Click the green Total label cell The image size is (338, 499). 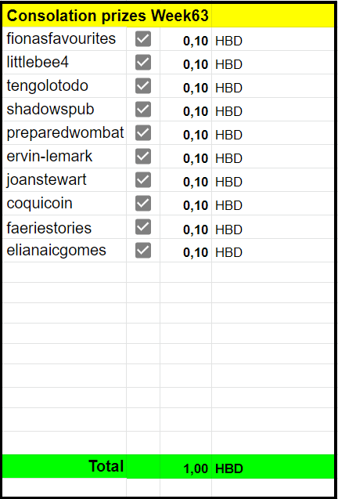(x=64, y=466)
